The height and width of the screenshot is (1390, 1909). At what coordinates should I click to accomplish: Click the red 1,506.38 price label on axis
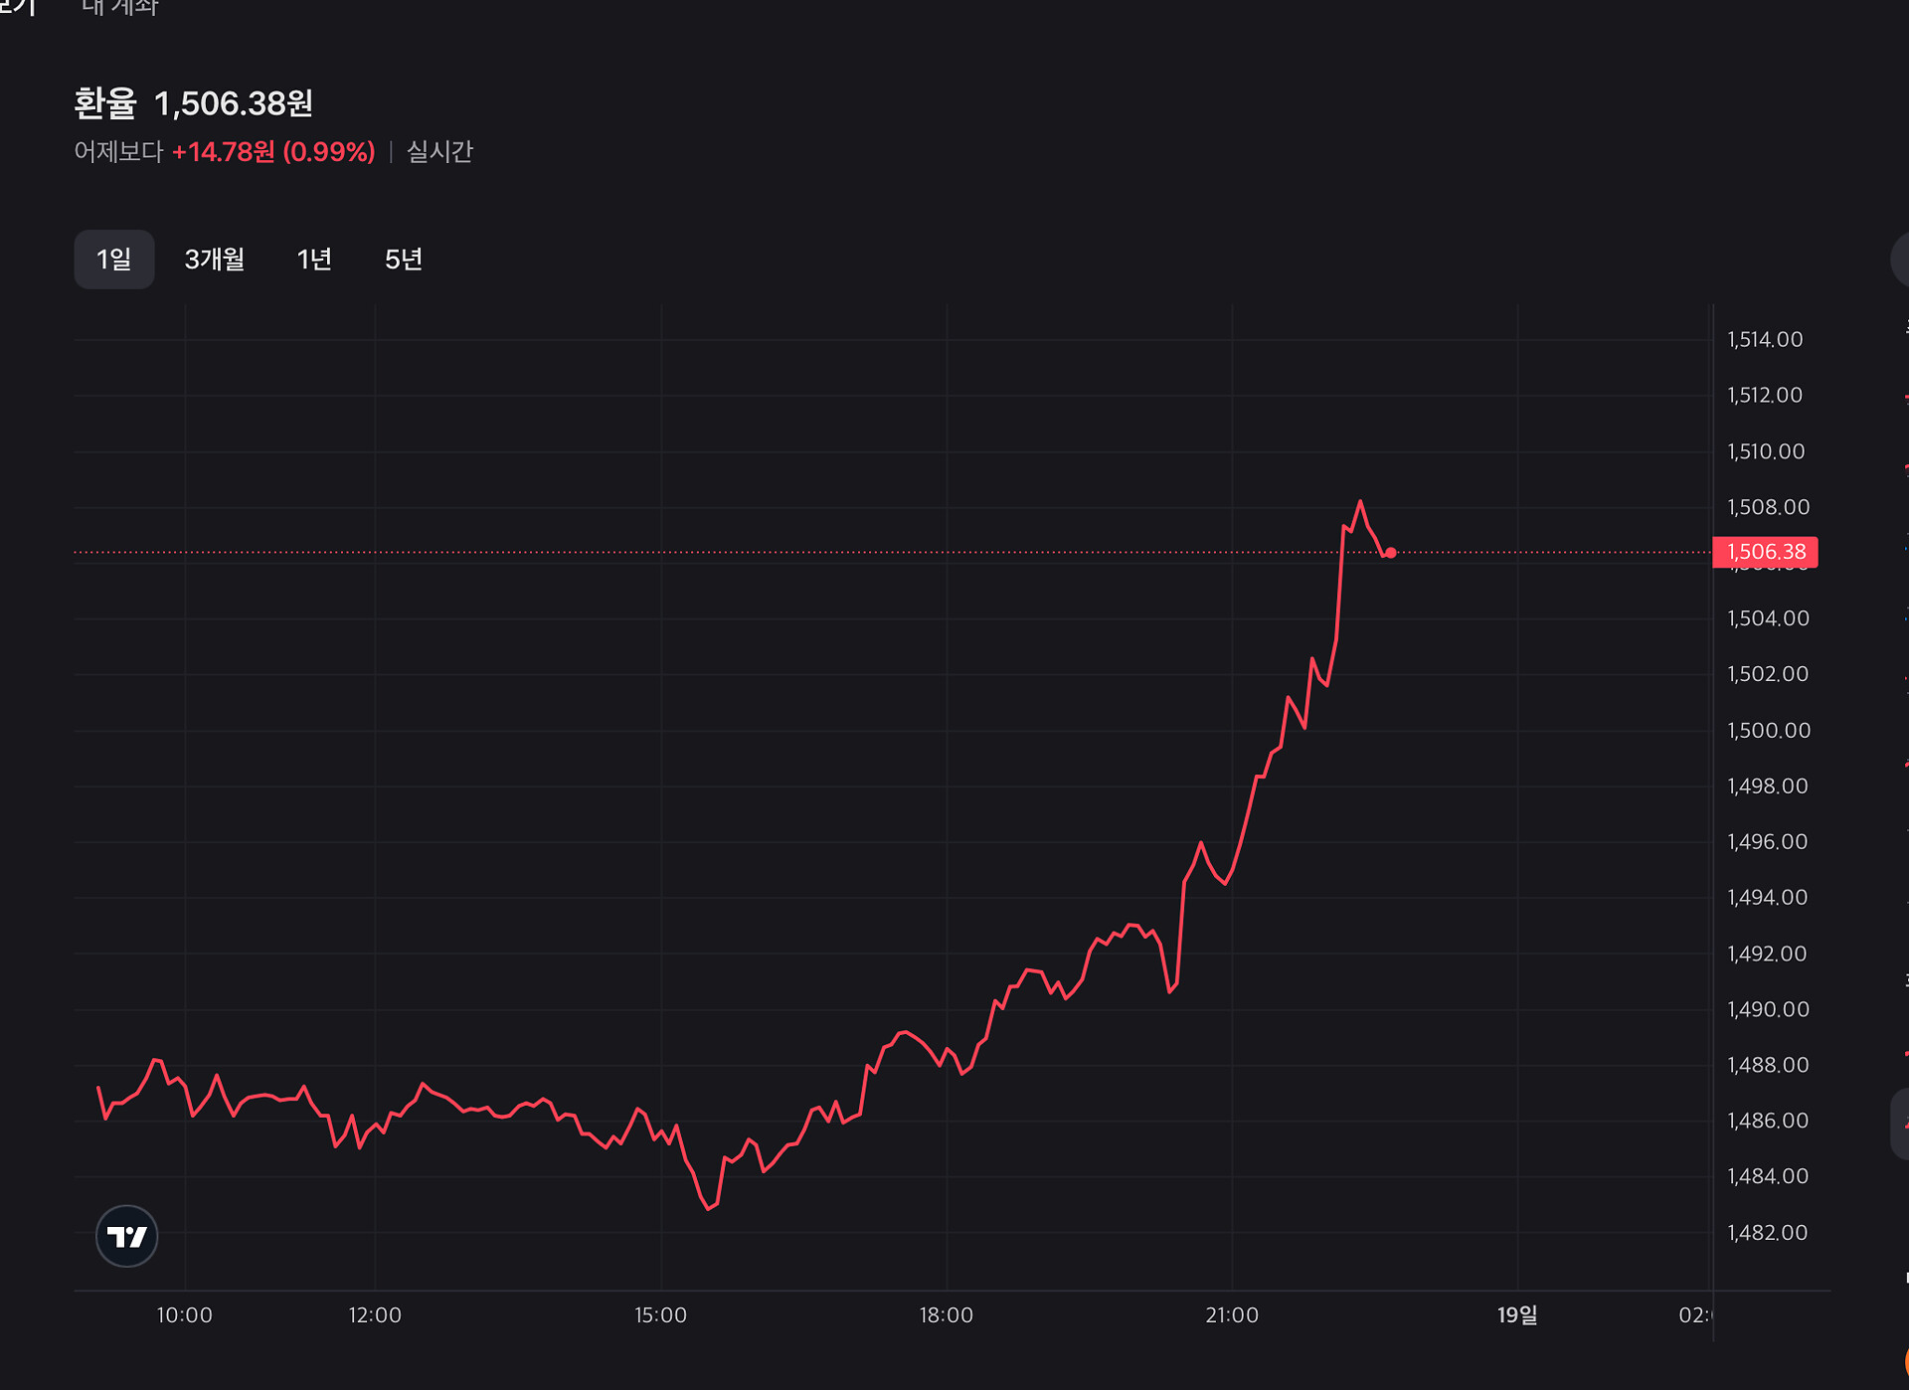1765,552
